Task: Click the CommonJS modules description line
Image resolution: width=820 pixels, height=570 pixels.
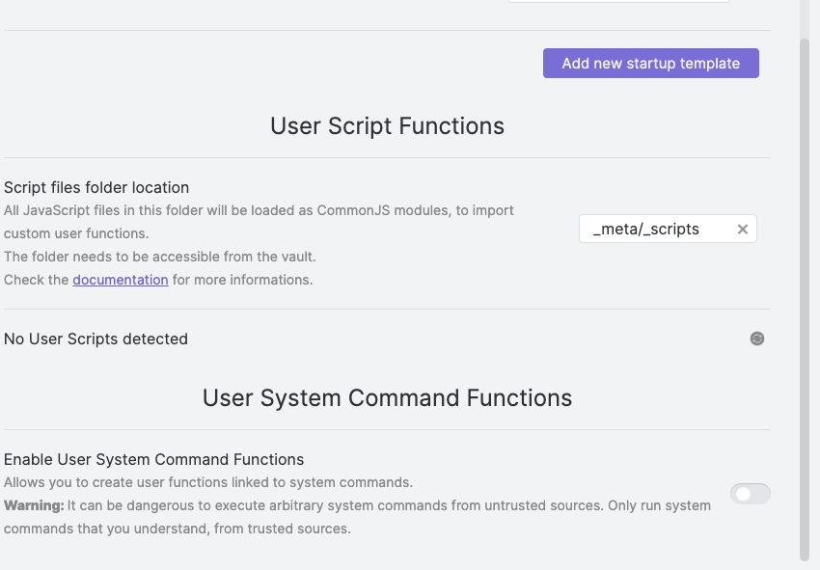Action: click(x=259, y=210)
